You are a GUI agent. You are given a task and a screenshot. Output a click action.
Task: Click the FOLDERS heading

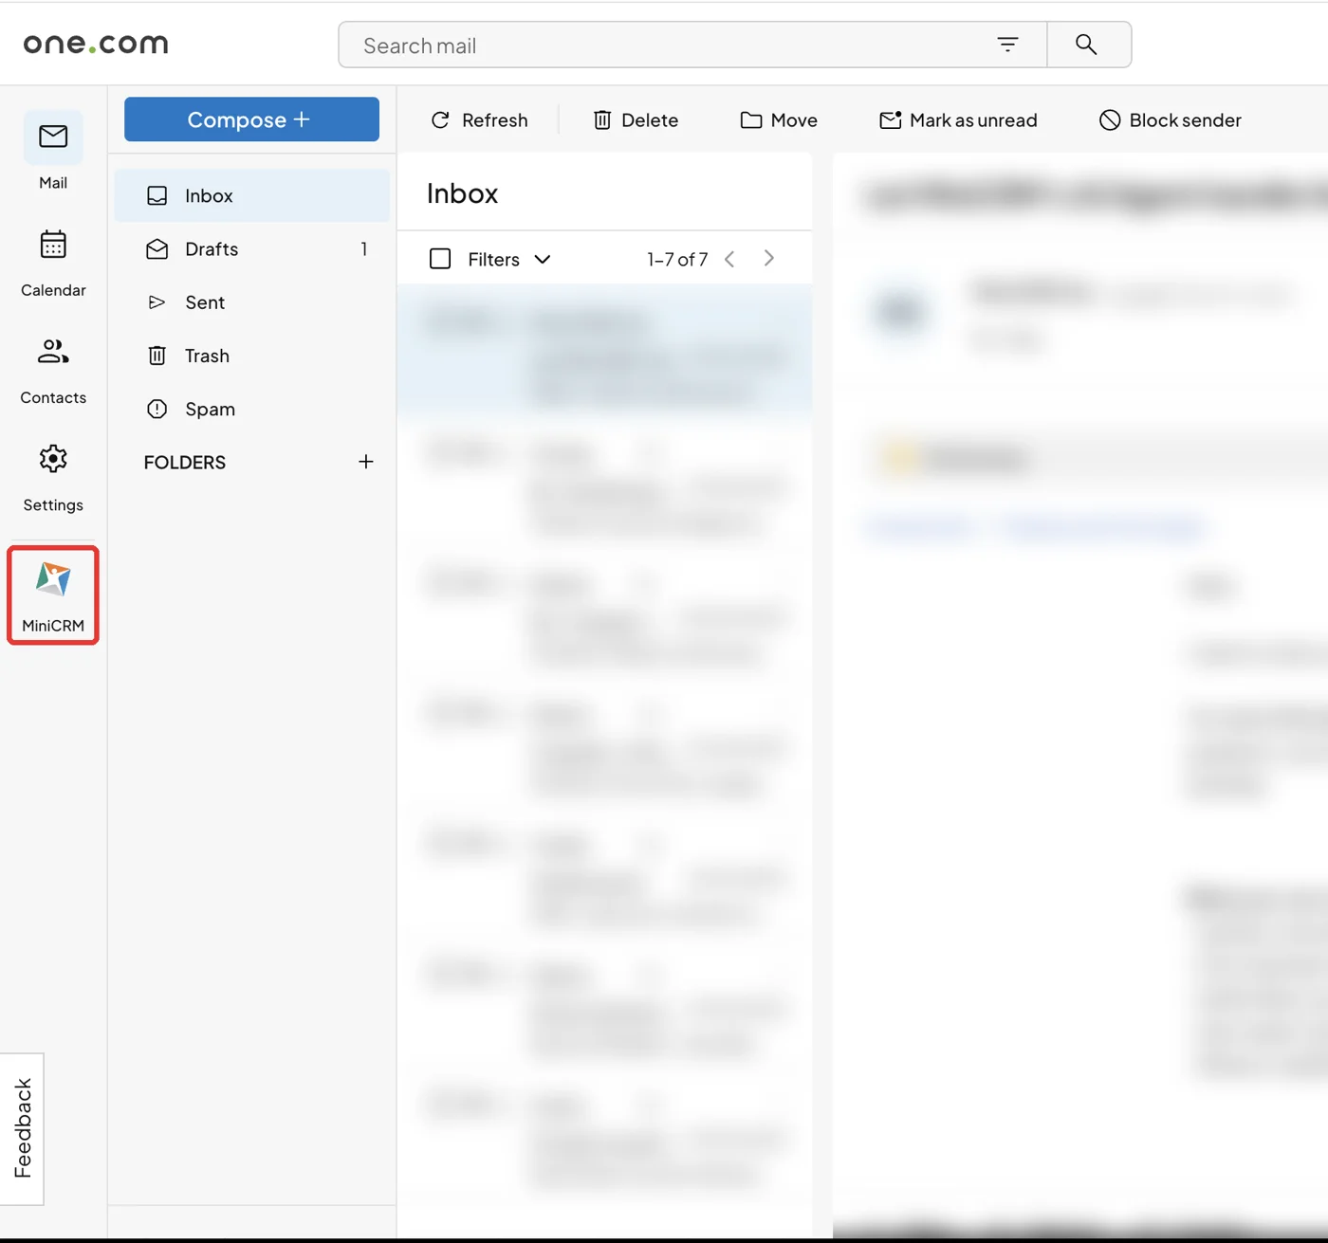[x=185, y=463]
